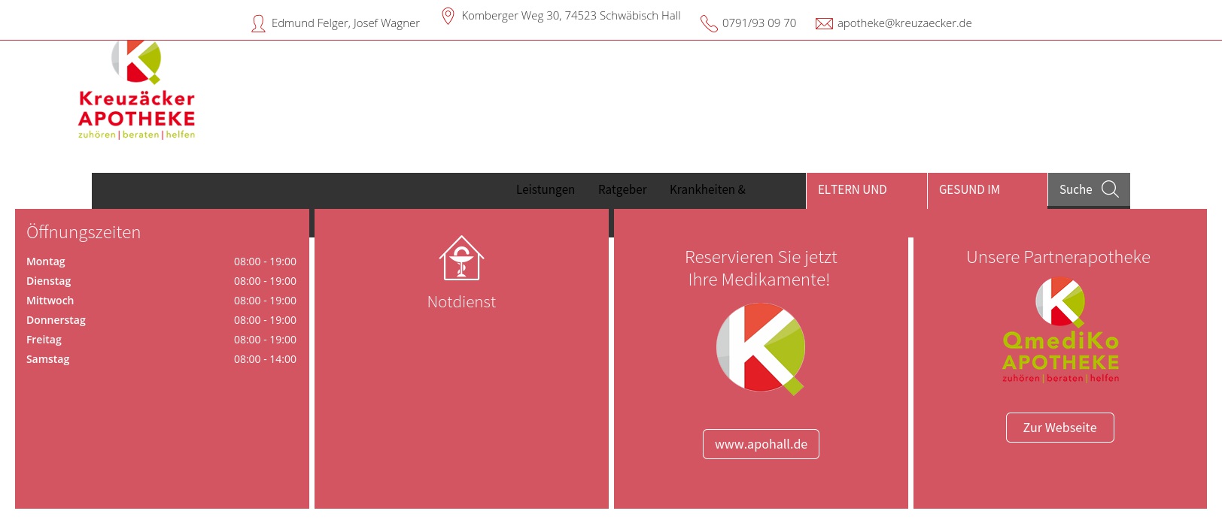Screen dimensions: 1222x526
Task: Click the person icon beside owner names
Action: (258, 24)
